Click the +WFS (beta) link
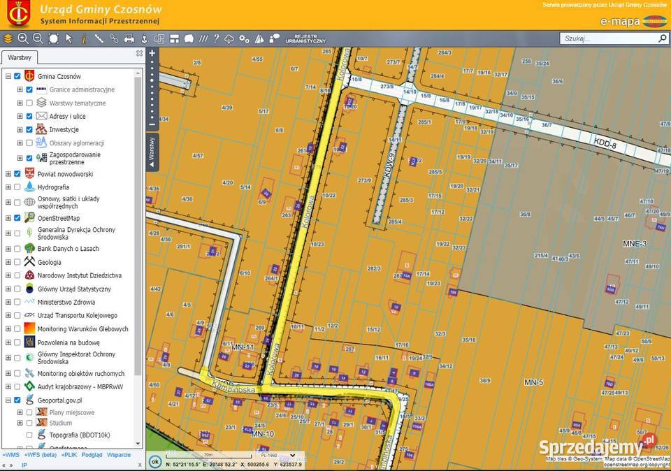This screenshot has height=471, width=671. coord(41,455)
